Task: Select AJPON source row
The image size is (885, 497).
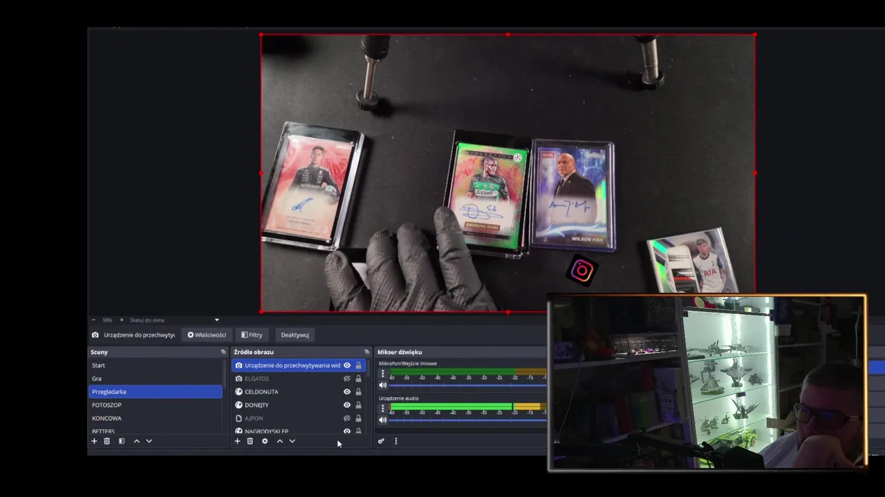Action: tap(297, 418)
